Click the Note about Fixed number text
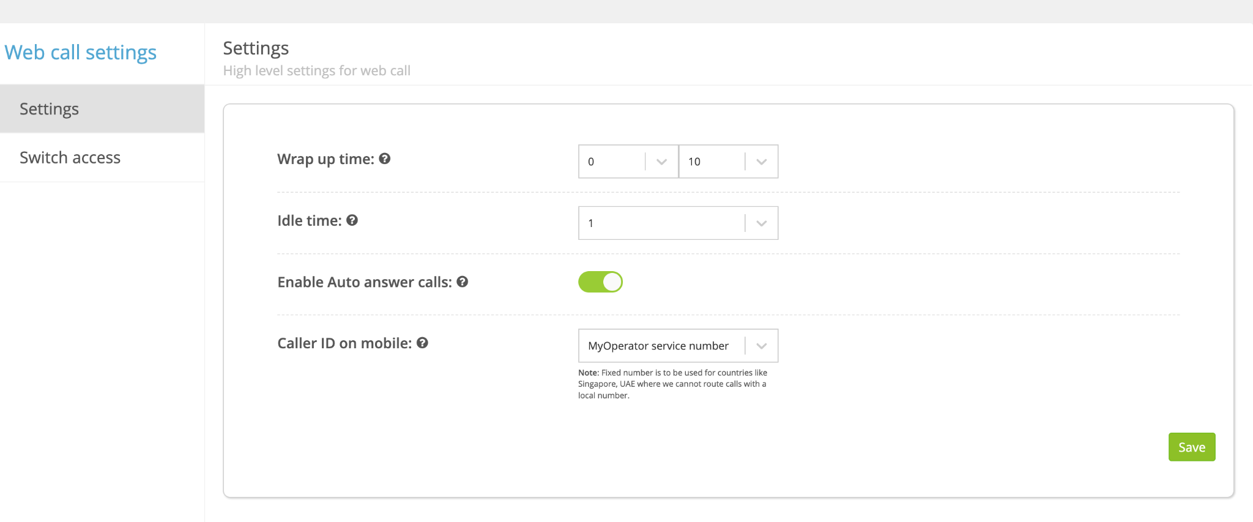The image size is (1253, 522). [x=672, y=384]
